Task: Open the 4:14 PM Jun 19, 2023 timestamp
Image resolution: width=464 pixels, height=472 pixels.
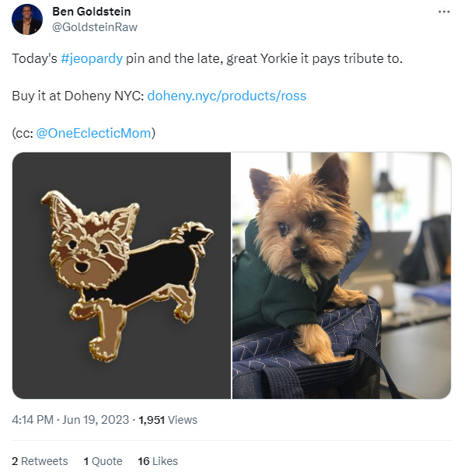Action: pyautogui.click(x=71, y=420)
